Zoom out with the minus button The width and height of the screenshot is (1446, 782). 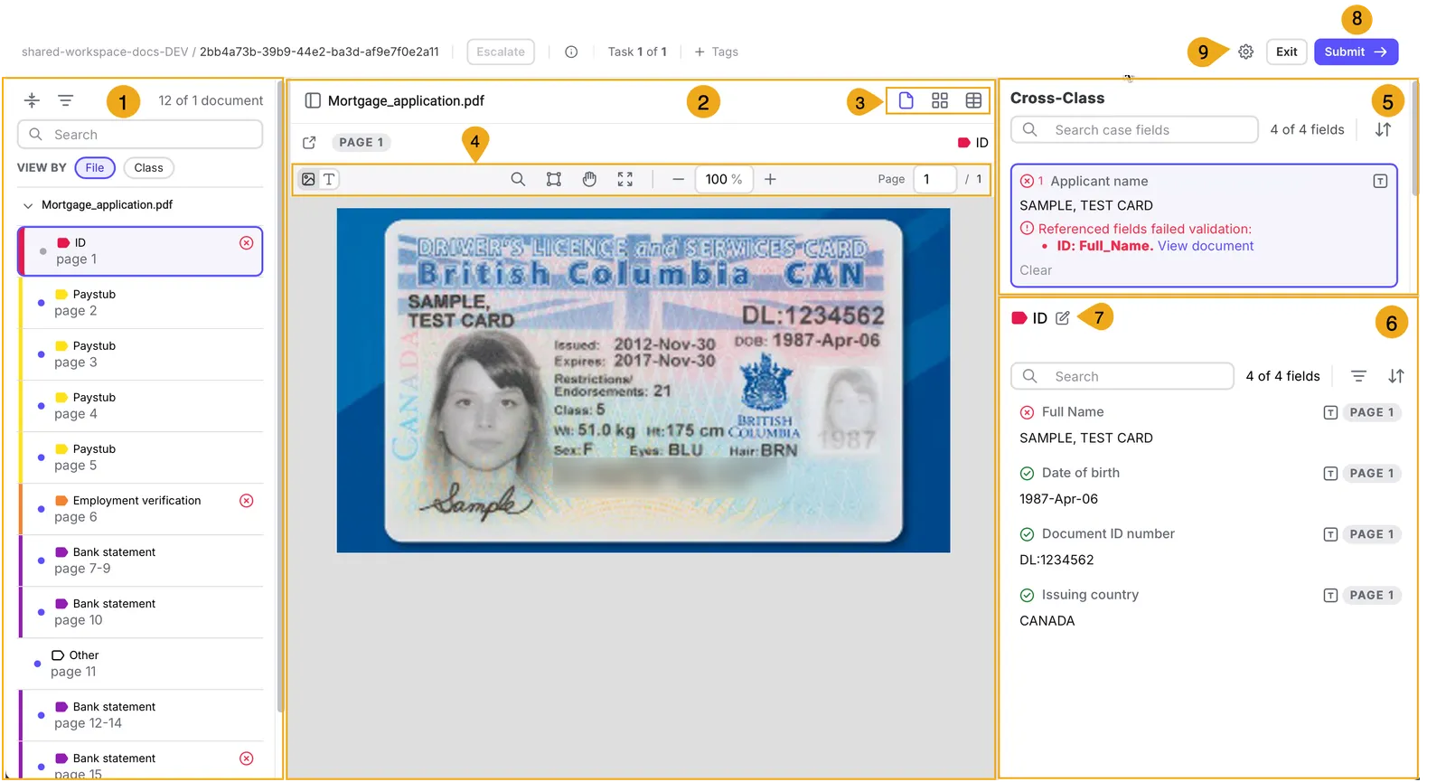[678, 179]
